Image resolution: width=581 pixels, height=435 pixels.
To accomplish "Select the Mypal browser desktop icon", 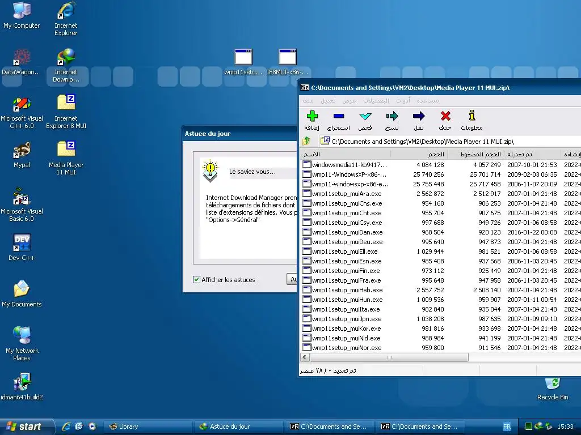I will 22,155.
